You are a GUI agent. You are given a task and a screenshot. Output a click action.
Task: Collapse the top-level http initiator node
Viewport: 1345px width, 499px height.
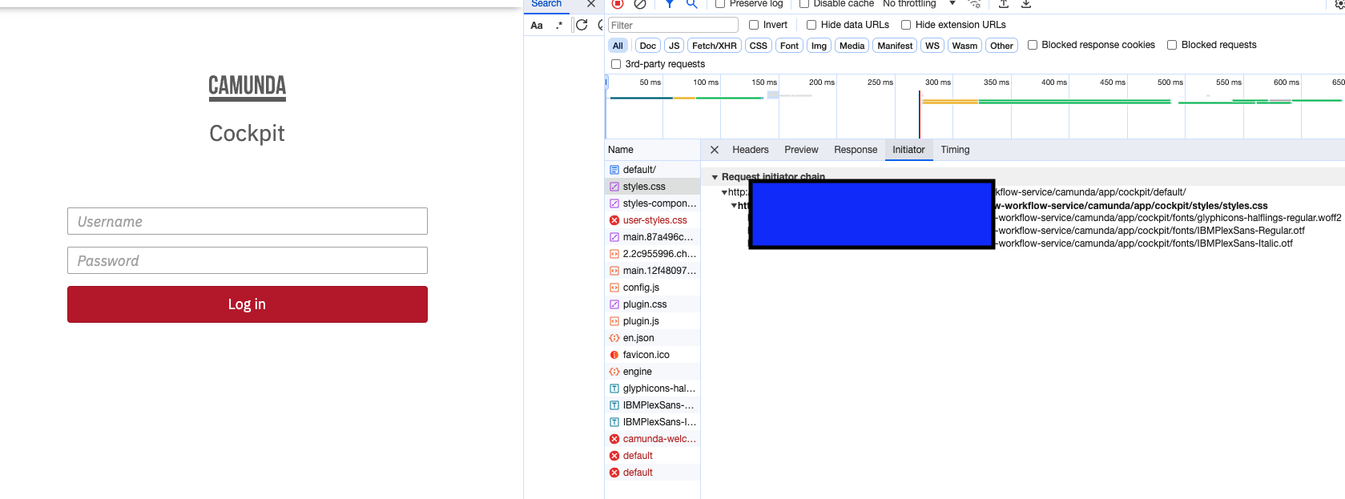tap(724, 192)
